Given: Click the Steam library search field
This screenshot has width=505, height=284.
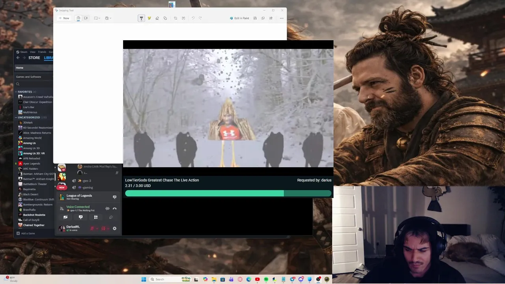Looking at the screenshot, I should click(x=34, y=84).
